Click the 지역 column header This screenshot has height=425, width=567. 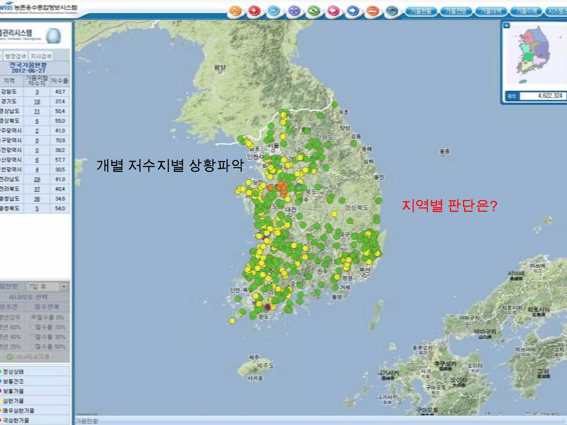[9, 81]
